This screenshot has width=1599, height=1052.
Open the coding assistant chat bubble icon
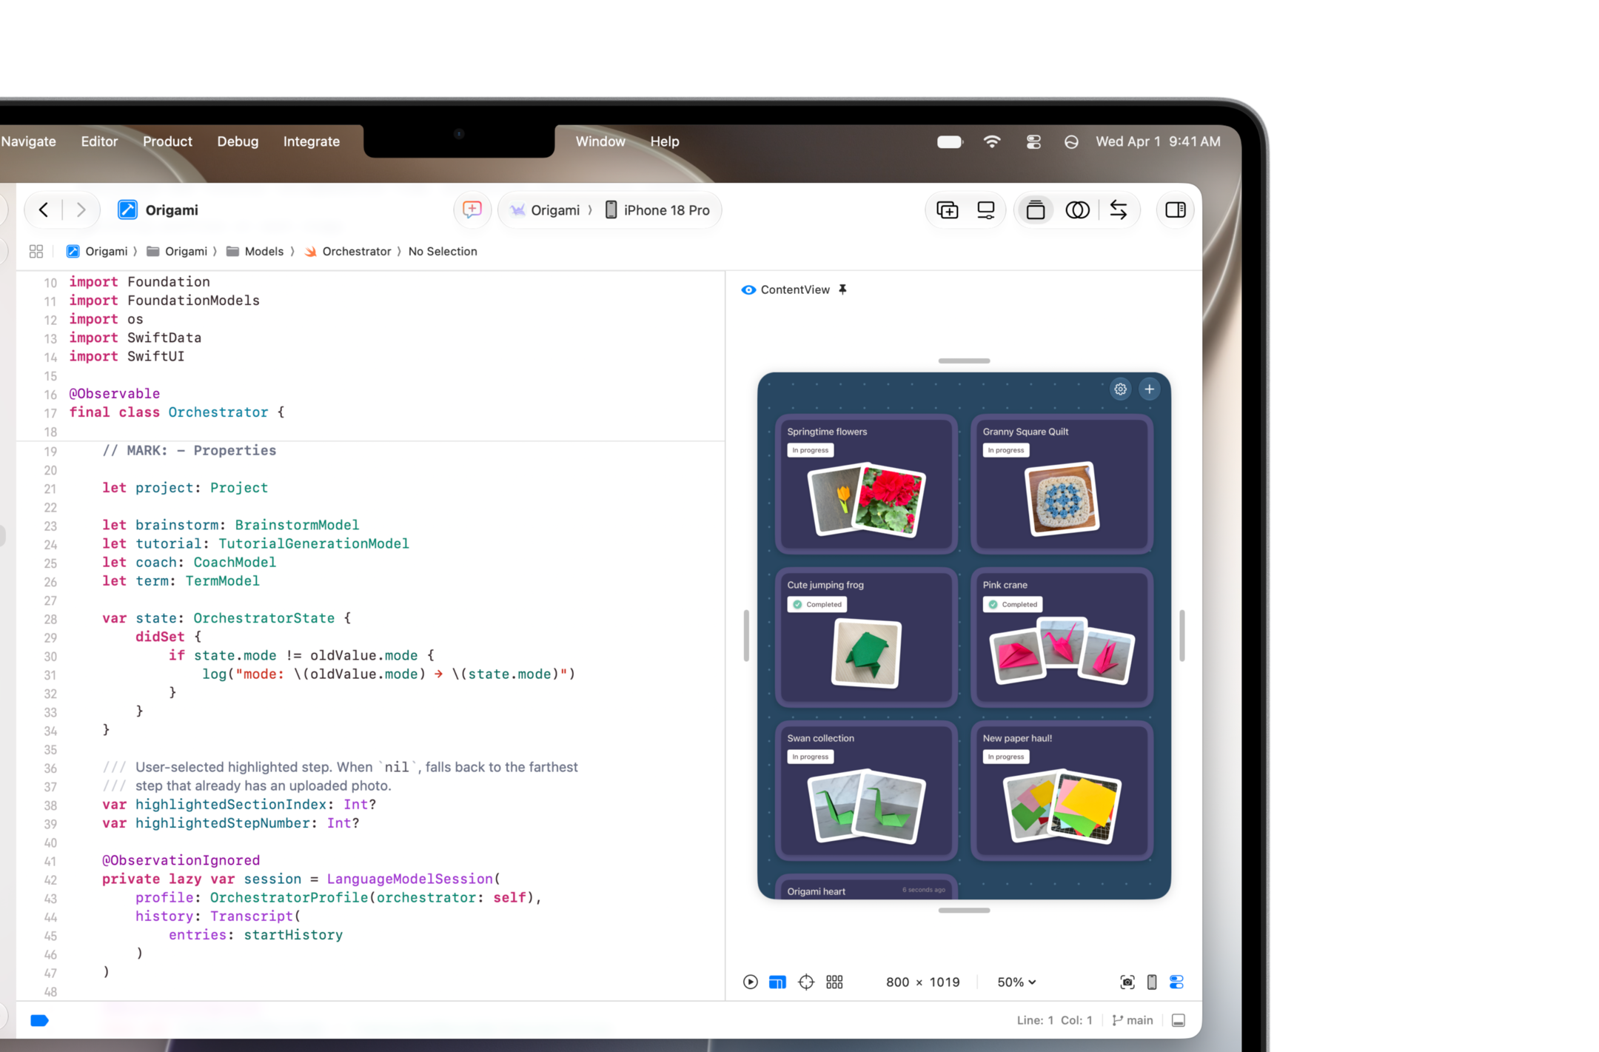[472, 210]
